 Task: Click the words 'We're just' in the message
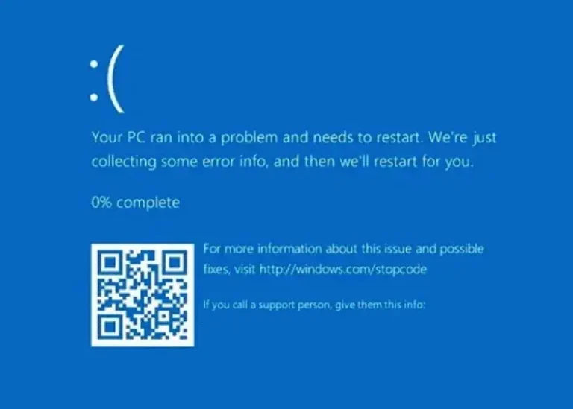(x=463, y=138)
